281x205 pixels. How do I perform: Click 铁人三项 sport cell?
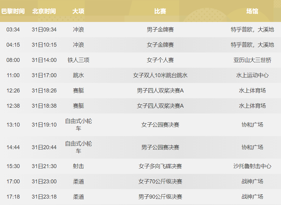pyautogui.click(x=78, y=60)
